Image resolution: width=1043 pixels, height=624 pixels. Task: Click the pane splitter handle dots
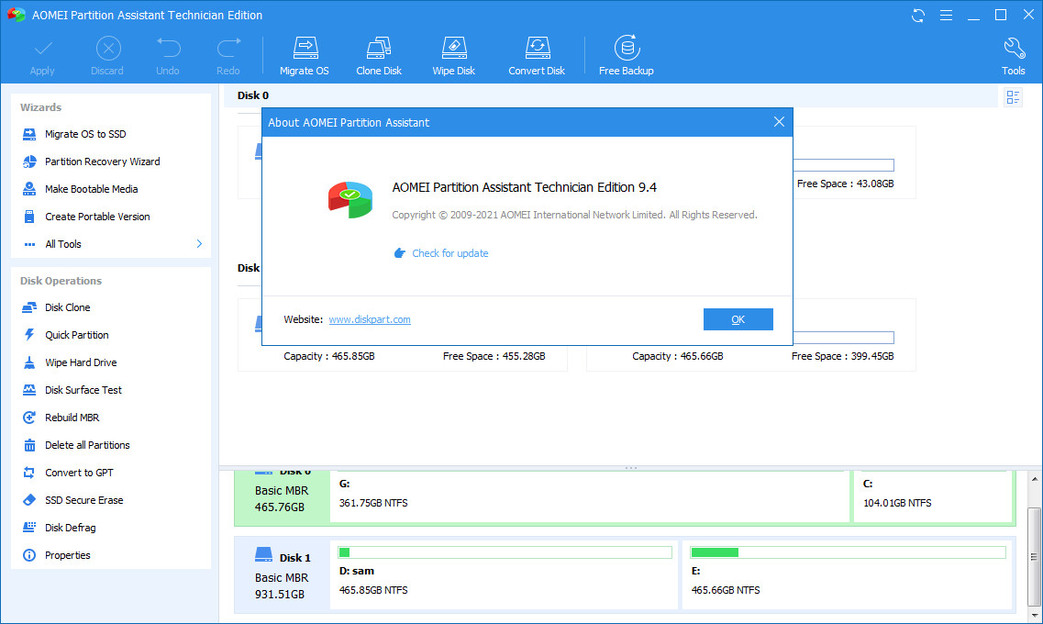630,468
